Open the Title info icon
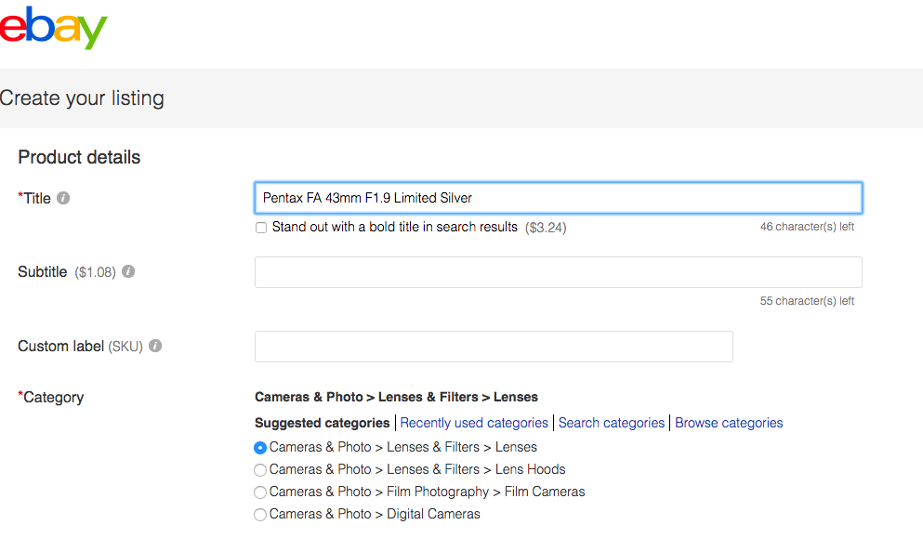The width and height of the screenshot is (923, 538). 63,198
